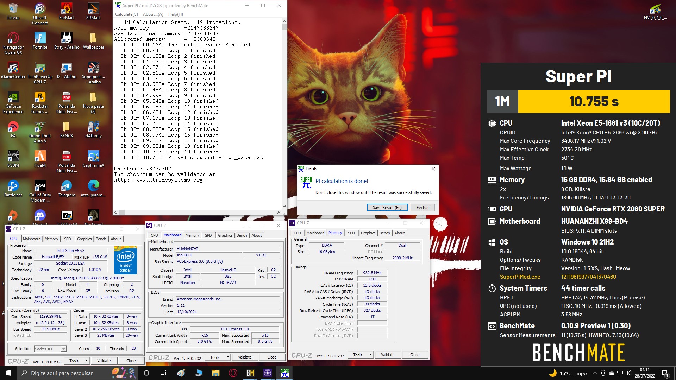Launch Navegador Opera GX shortcut
676x380 pixels.
point(13,43)
